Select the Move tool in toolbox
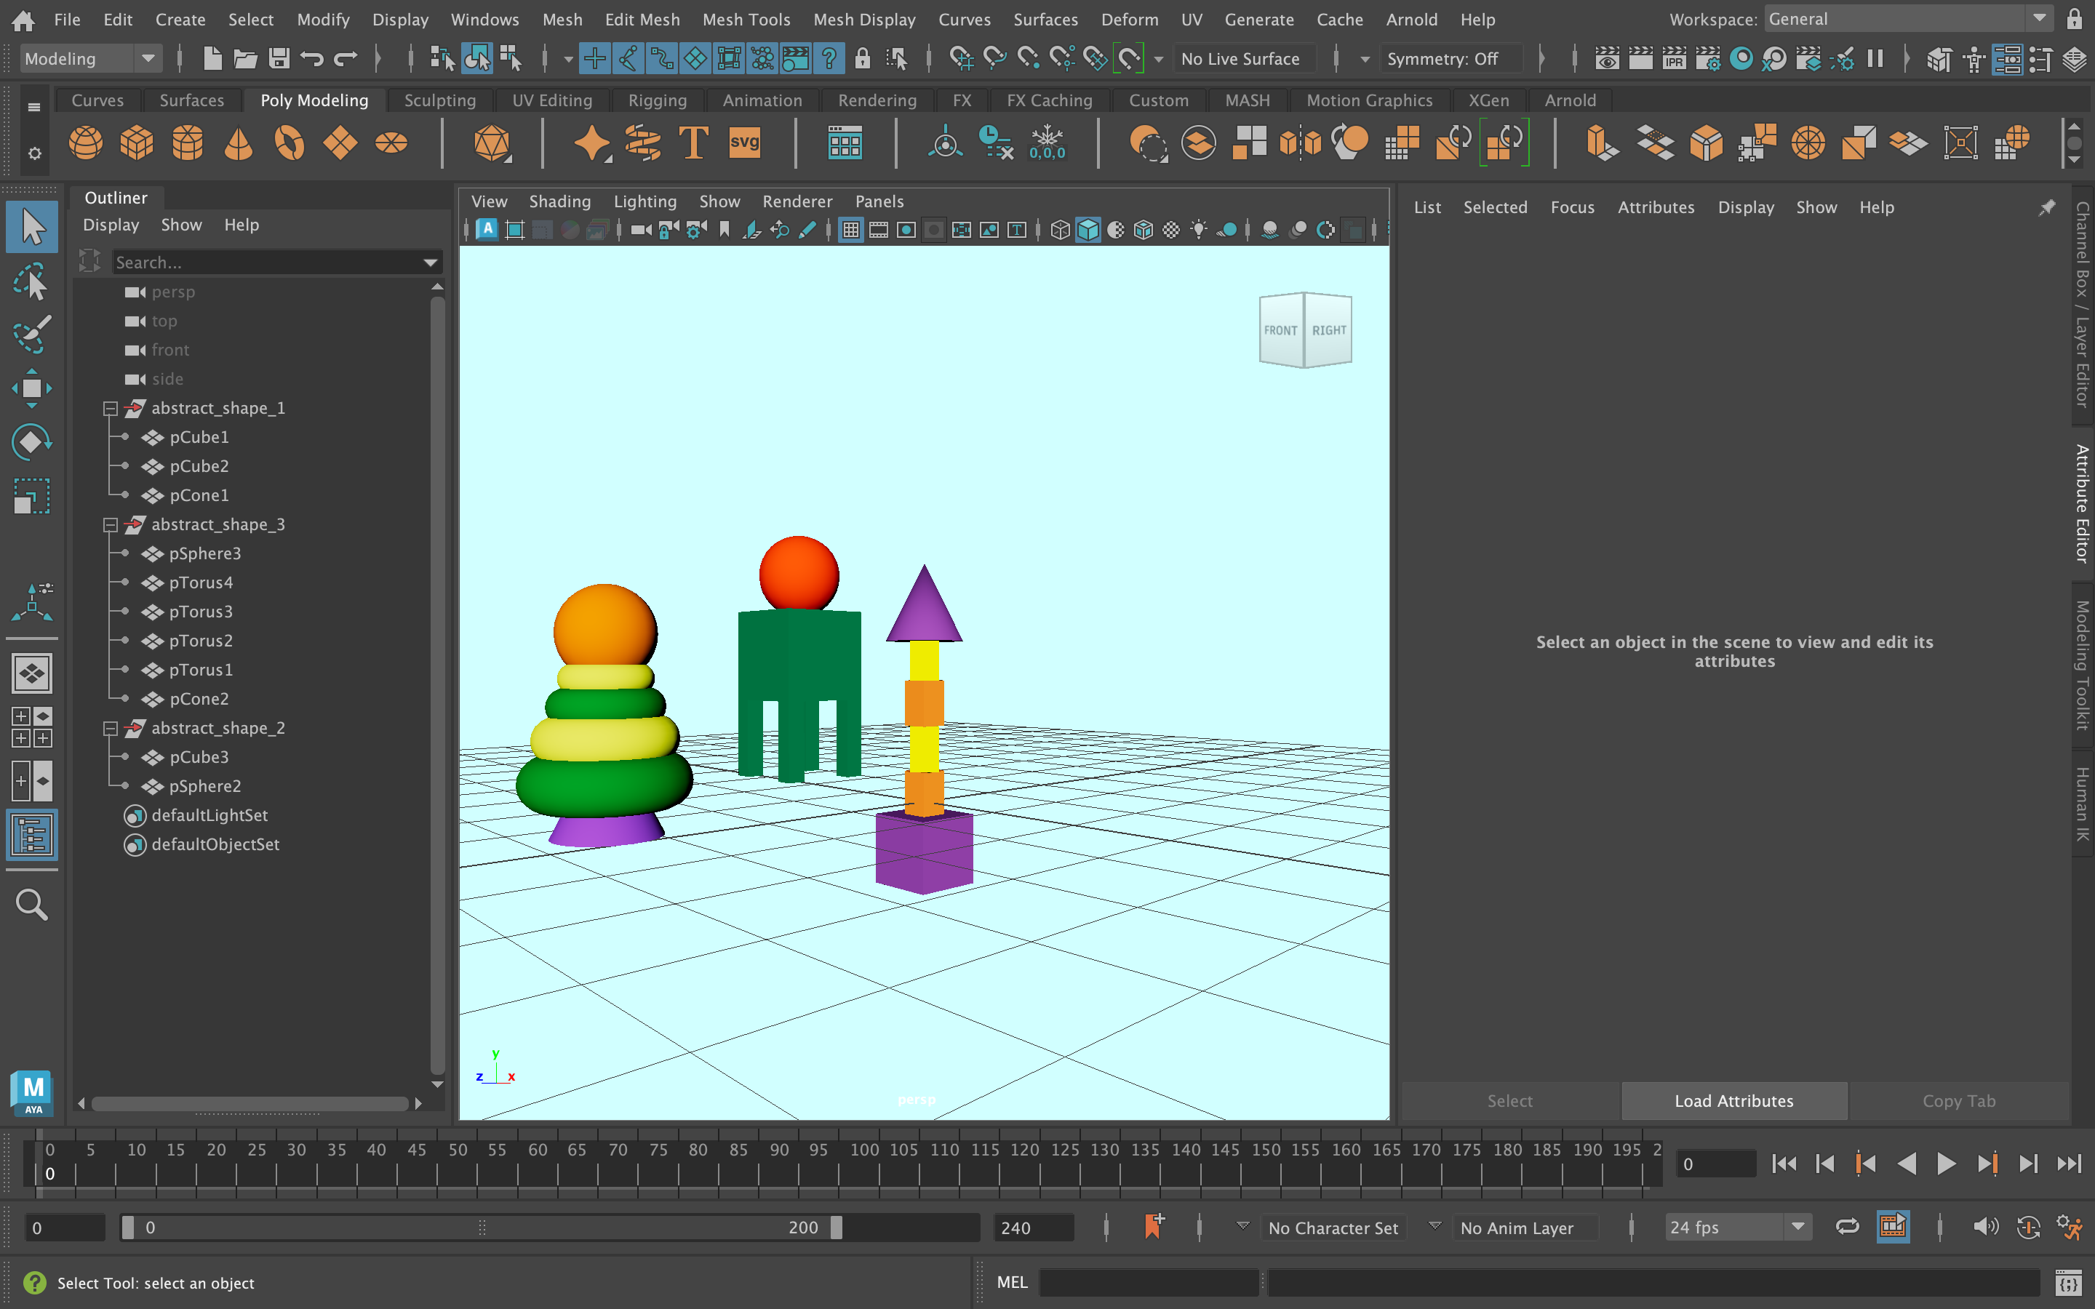This screenshot has height=1309, width=2095. 32,389
